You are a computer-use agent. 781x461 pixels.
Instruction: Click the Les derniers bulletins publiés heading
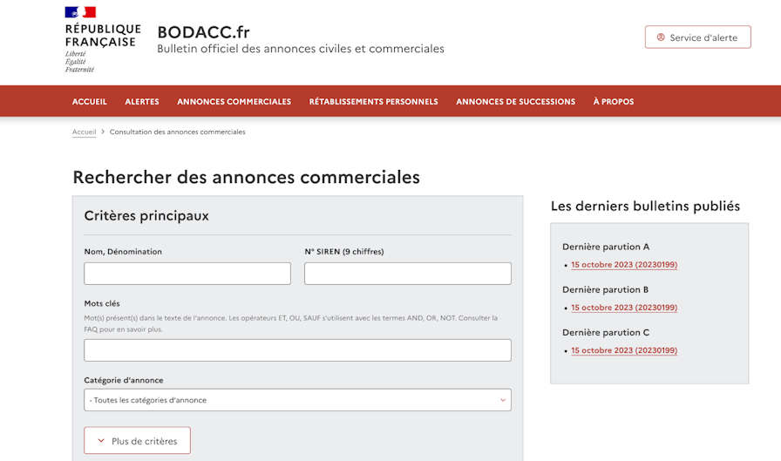tap(646, 207)
